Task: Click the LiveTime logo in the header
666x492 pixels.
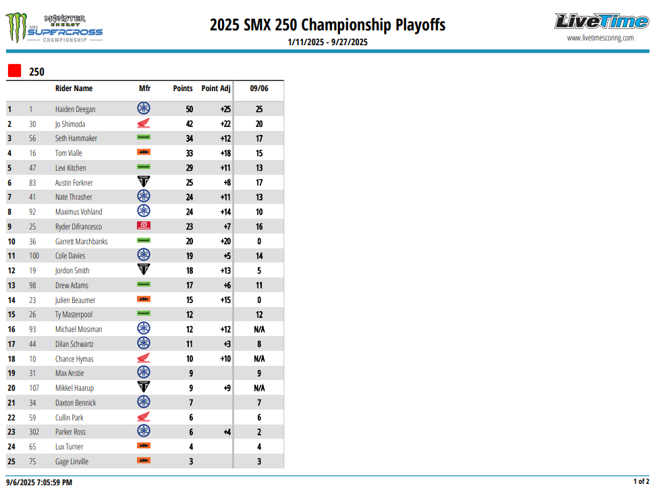Action: point(601,22)
